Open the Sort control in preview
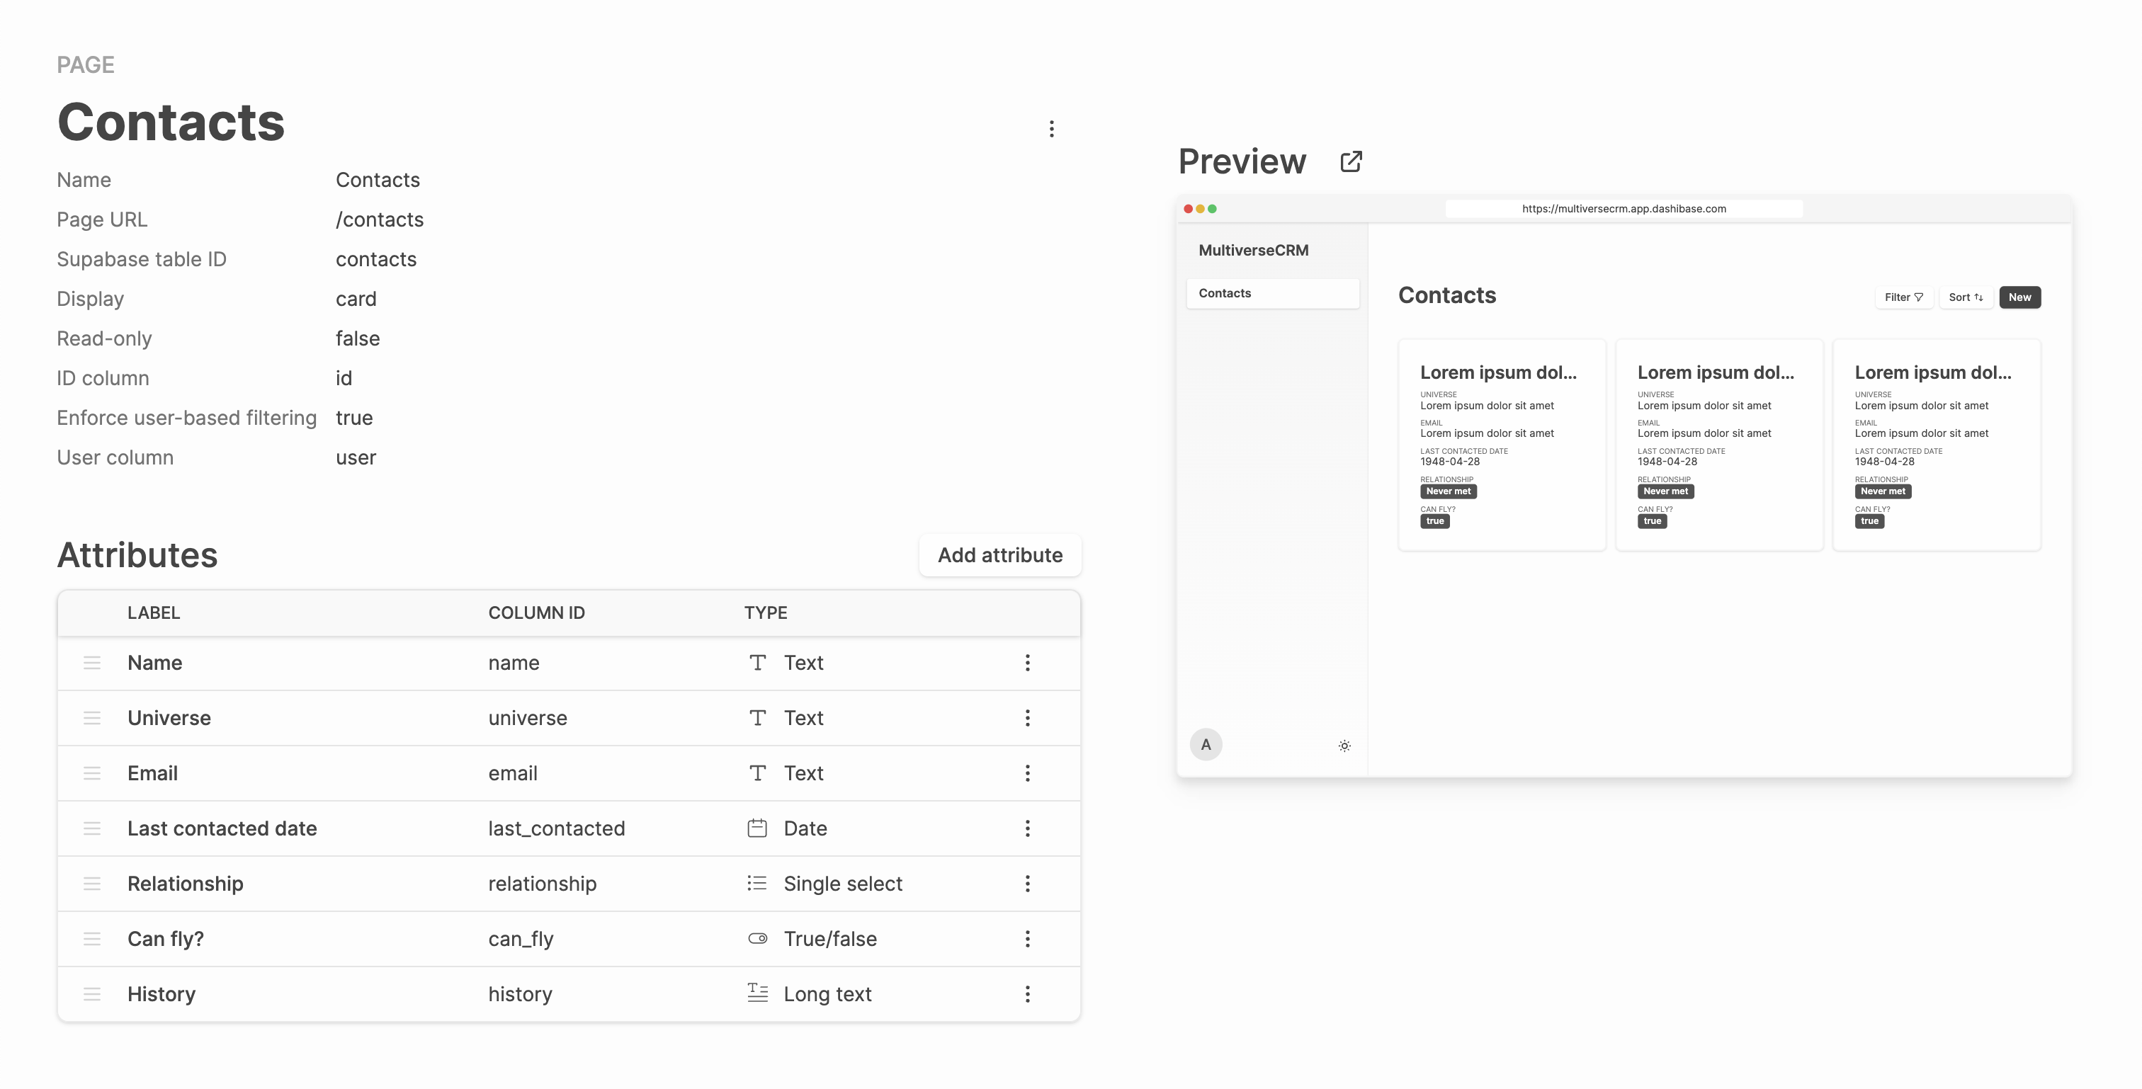Viewport: 2142px width, 1089px height. point(1966,297)
